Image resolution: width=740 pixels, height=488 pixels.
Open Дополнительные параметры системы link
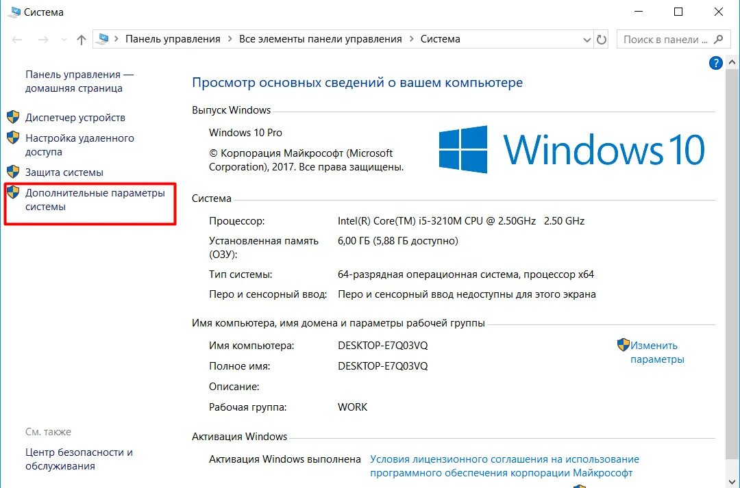click(x=95, y=199)
